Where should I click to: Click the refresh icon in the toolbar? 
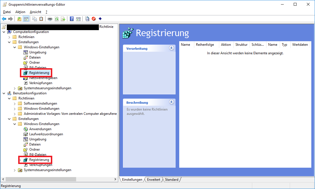point(57,19)
